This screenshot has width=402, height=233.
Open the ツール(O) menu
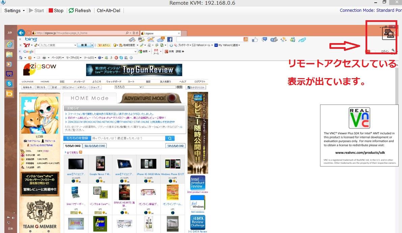[90, 58]
